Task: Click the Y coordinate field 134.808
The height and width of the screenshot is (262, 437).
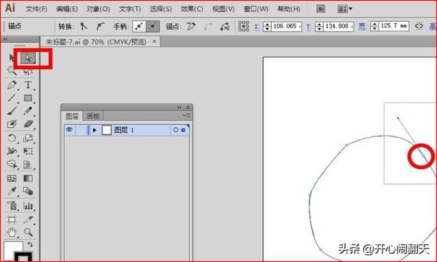Action: (339, 27)
